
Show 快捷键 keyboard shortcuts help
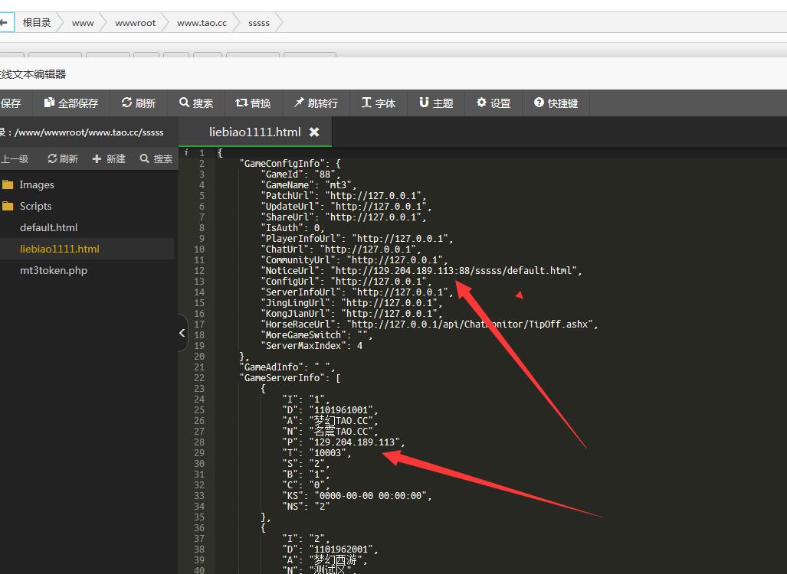(x=556, y=103)
